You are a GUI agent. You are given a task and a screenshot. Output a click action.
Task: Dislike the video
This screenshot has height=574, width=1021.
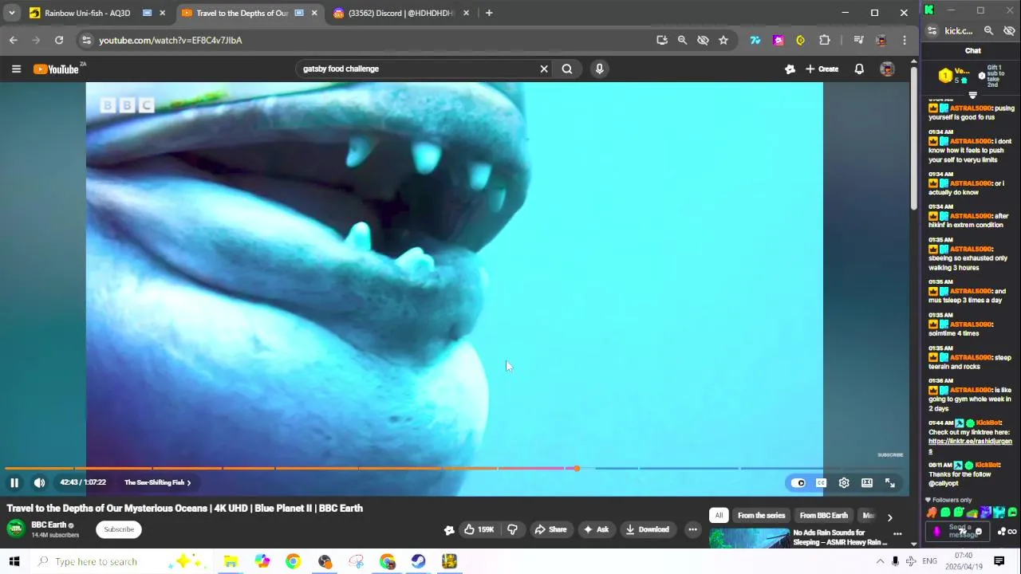pos(513,529)
